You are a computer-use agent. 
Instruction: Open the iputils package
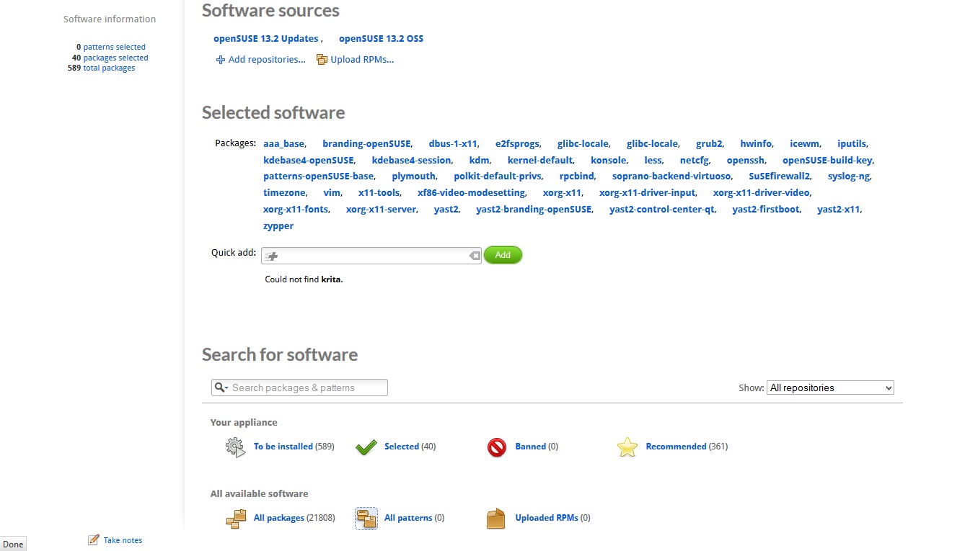[852, 144]
